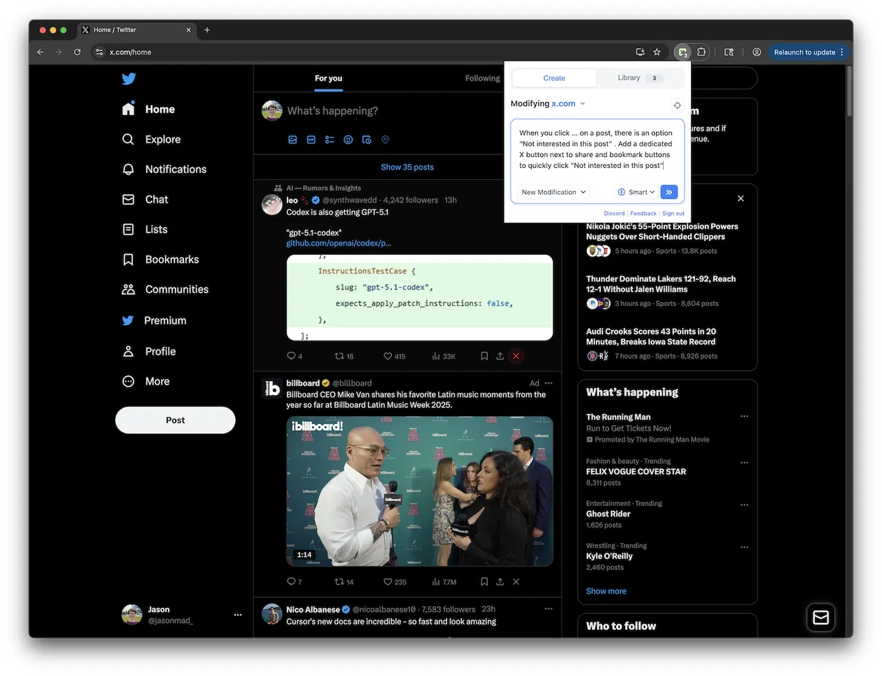Open the Home navigation item
Screen dimensions: 882x676
click(x=149, y=109)
